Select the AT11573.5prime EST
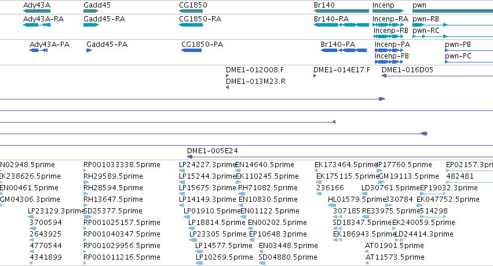 point(395,257)
